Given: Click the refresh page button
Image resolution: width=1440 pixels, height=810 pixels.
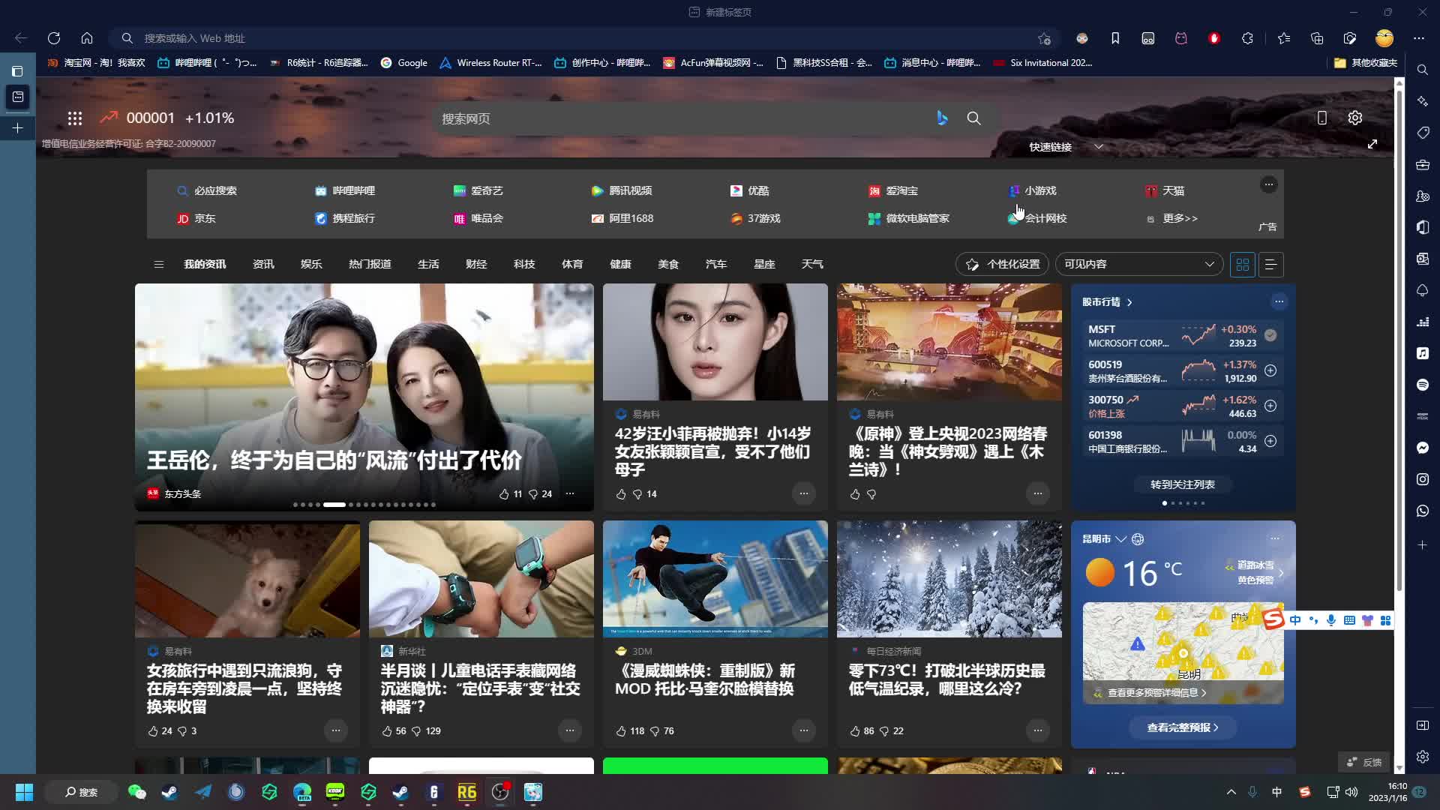Looking at the screenshot, I should click(x=54, y=38).
